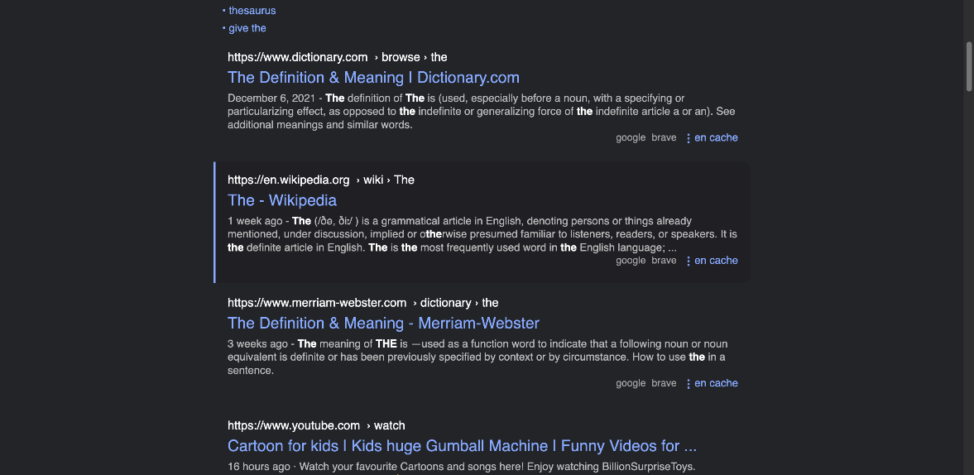Click the en.wikipedia.org URL breadcrumb

(320, 180)
